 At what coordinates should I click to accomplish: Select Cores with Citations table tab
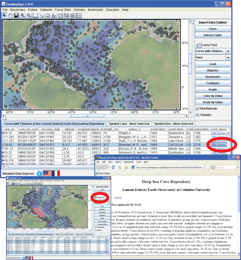[54, 124]
